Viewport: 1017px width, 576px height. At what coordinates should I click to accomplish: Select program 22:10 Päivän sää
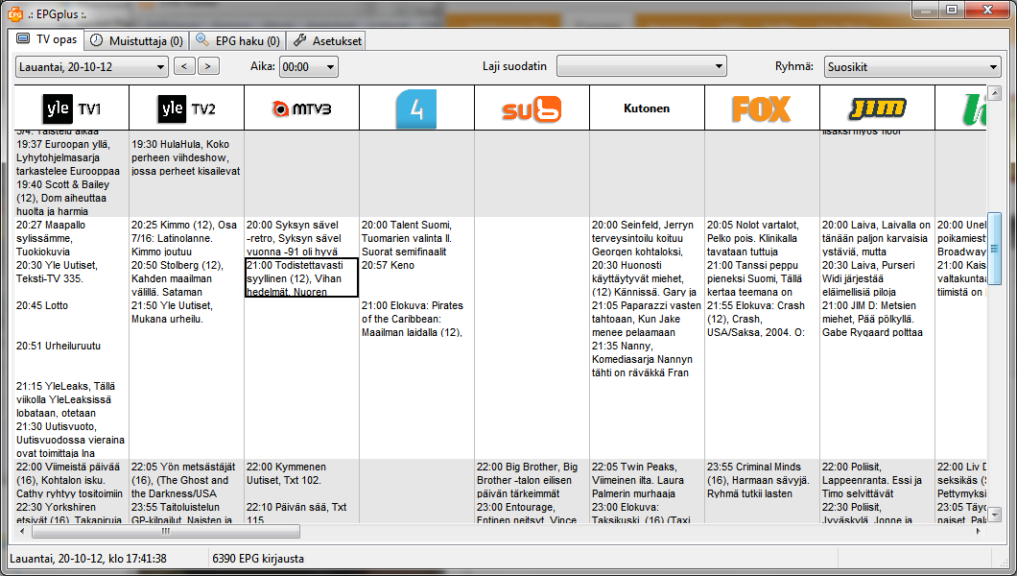[301, 513]
